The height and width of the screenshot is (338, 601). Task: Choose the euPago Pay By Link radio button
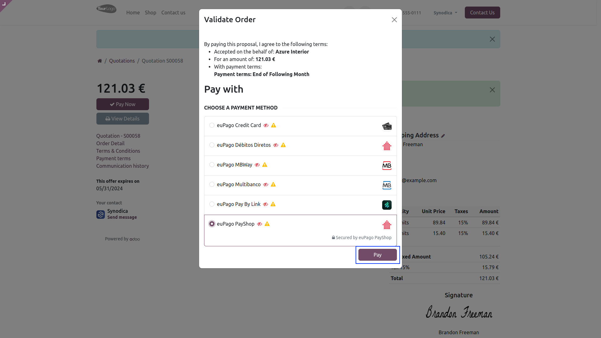click(x=212, y=204)
